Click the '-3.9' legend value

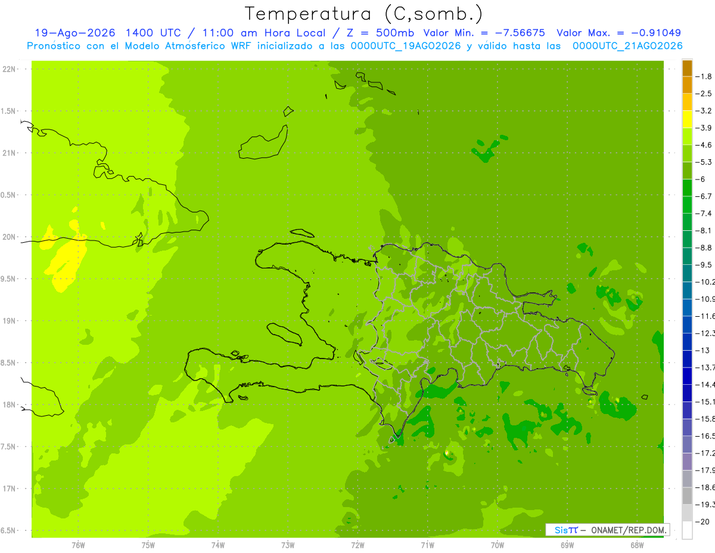[x=704, y=128]
